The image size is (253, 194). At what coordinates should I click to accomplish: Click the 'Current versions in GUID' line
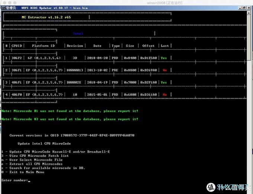click(72, 135)
